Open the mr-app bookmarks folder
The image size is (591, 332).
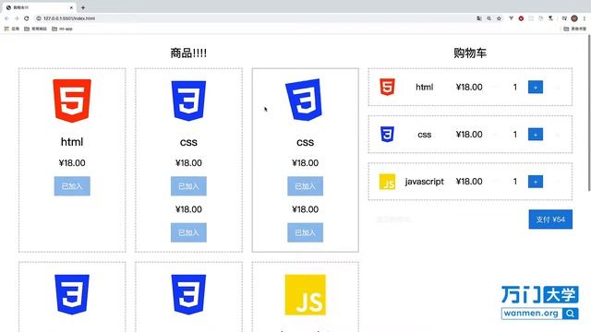pyautogui.click(x=62, y=29)
